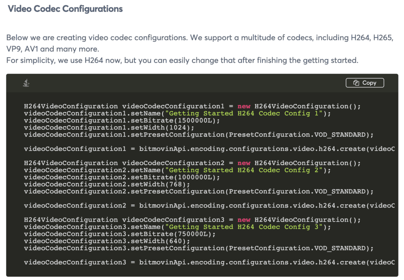Select the Java language icon tab
Image resolution: width=404 pixels, height=280 pixels.
click(x=26, y=83)
